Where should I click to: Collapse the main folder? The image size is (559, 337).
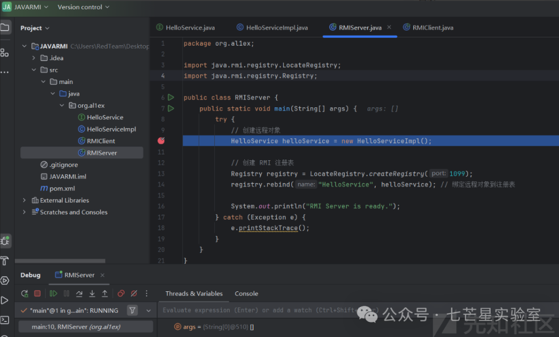coord(43,81)
